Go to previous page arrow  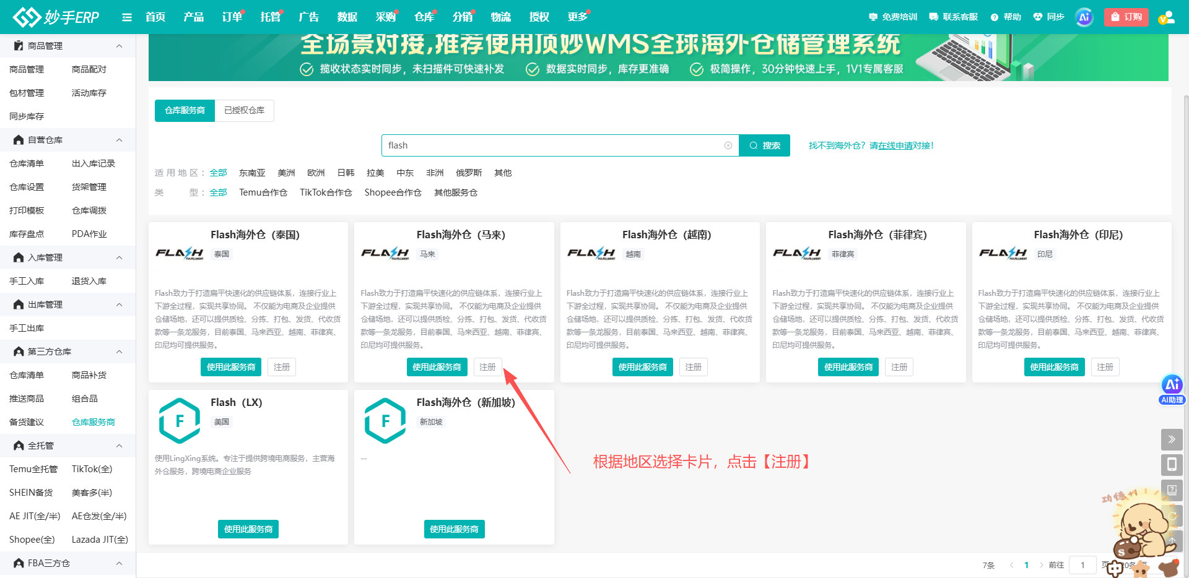click(1011, 565)
